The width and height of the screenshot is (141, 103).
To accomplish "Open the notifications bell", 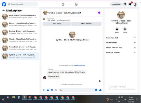I will [x=130, y=4].
